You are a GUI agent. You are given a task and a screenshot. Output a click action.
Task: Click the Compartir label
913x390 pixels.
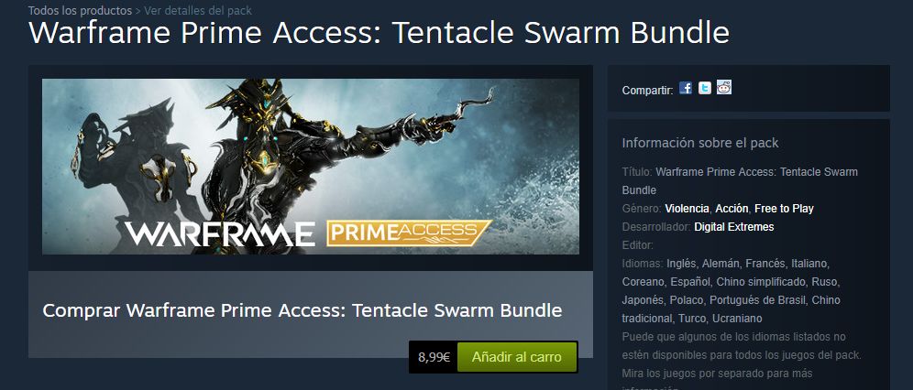point(647,91)
